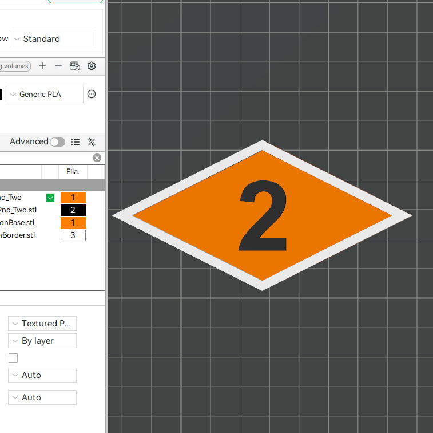The width and height of the screenshot is (433, 433).
Task: Click the list icon next to Advanced toggle
Action: click(76, 142)
